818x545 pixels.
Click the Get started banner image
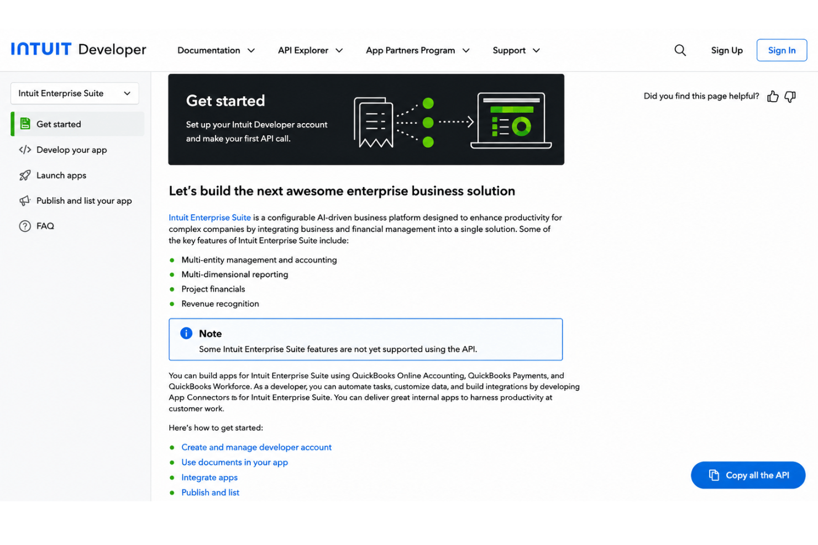coord(366,119)
